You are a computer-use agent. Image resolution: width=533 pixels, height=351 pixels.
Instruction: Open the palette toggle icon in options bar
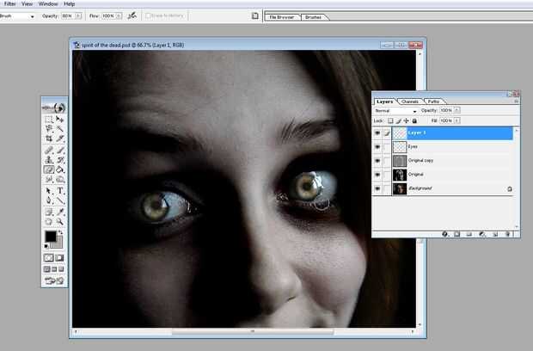[255, 15]
